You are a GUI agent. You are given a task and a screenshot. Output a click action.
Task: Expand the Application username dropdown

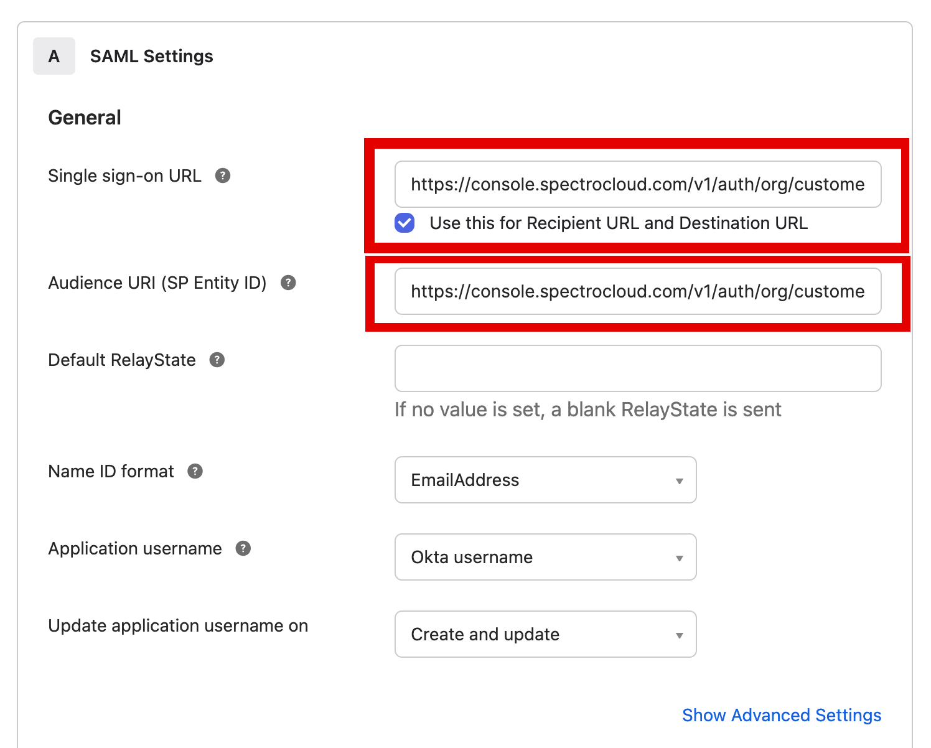pos(545,557)
